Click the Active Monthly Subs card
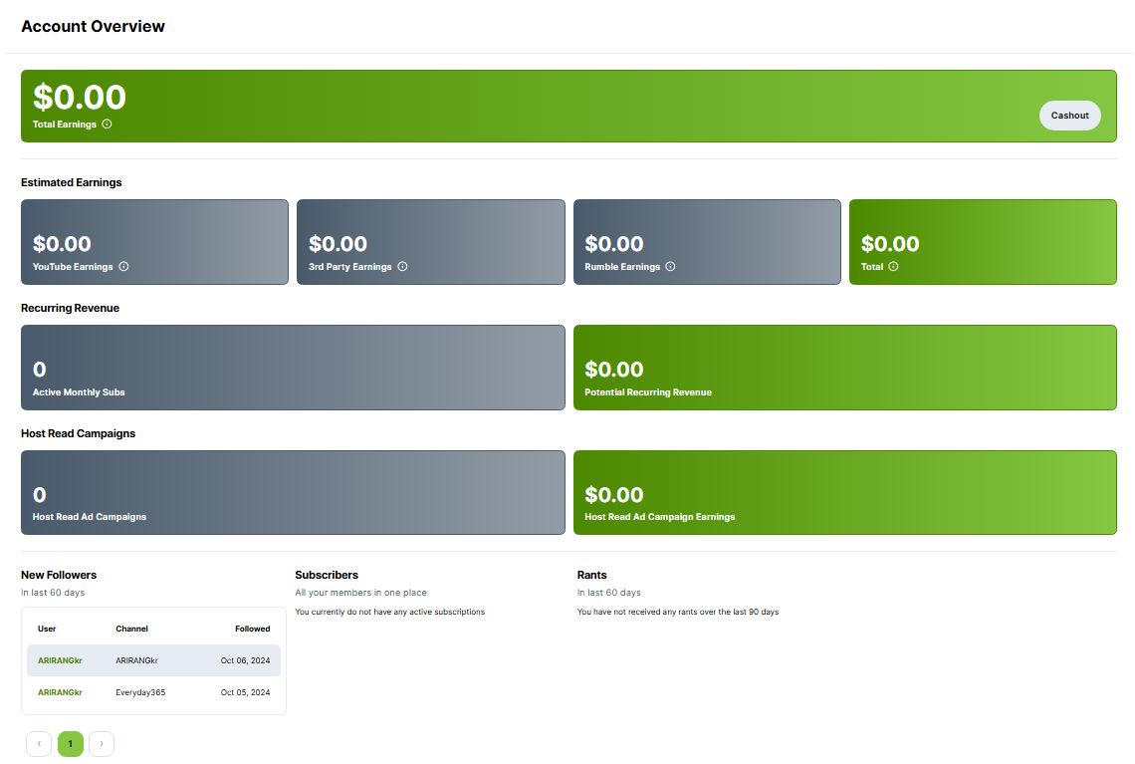The width and height of the screenshot is (1135, 764). tap(293, 368)
